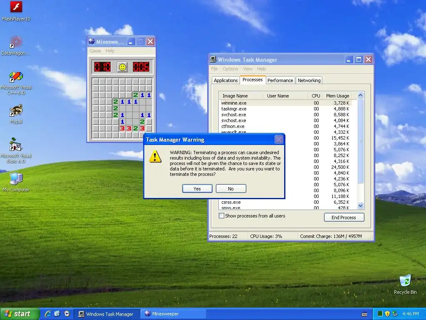The image size is (426, 320).
Task: Launch Internet Explorer from quick launch
Action: tap(48, 314)
